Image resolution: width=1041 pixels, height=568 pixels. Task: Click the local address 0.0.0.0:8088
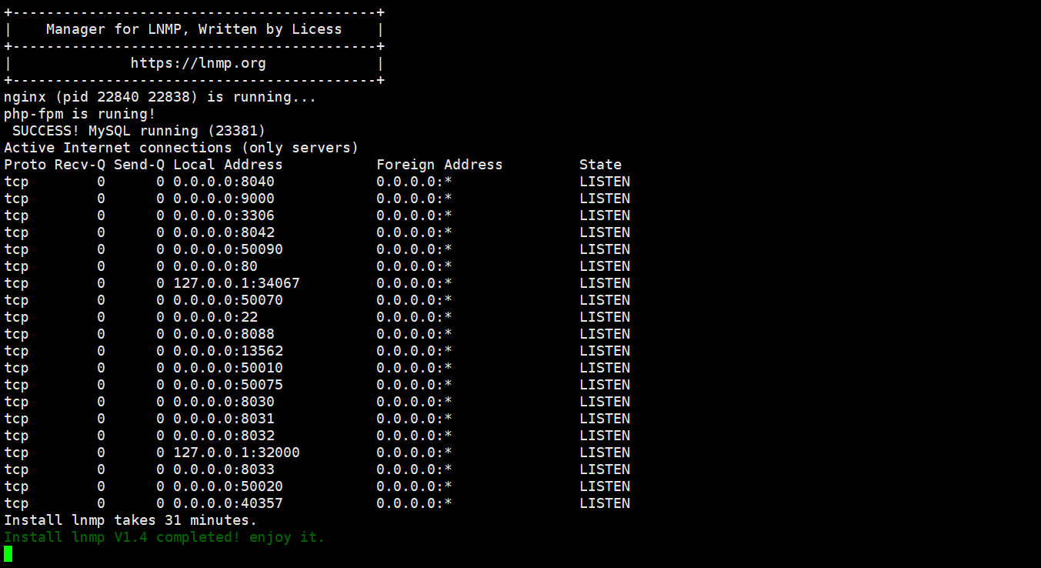[x=223, y=334]
